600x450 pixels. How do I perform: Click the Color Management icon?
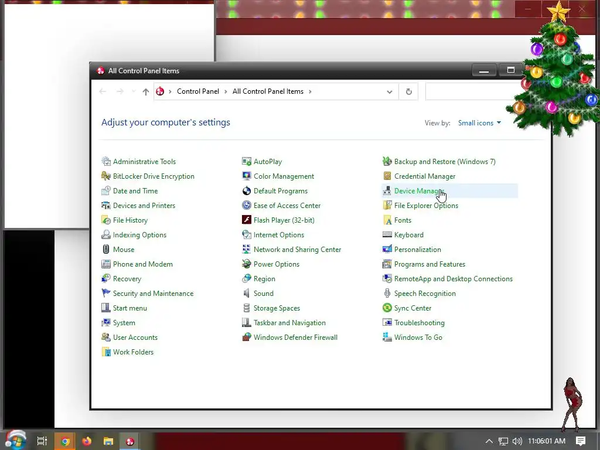click(x=247, y=176)
